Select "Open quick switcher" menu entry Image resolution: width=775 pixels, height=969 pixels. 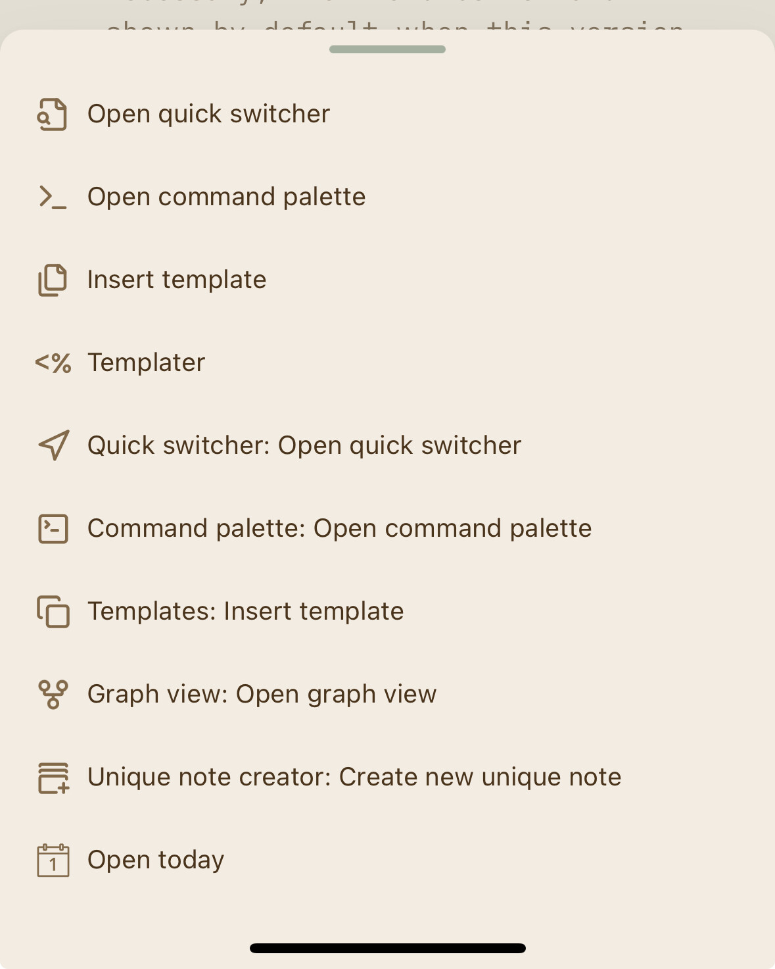[208, 114]
